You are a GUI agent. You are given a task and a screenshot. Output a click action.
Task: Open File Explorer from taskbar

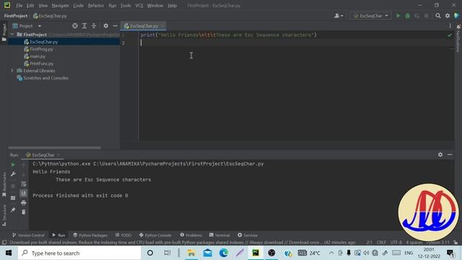tap(191, 253)
